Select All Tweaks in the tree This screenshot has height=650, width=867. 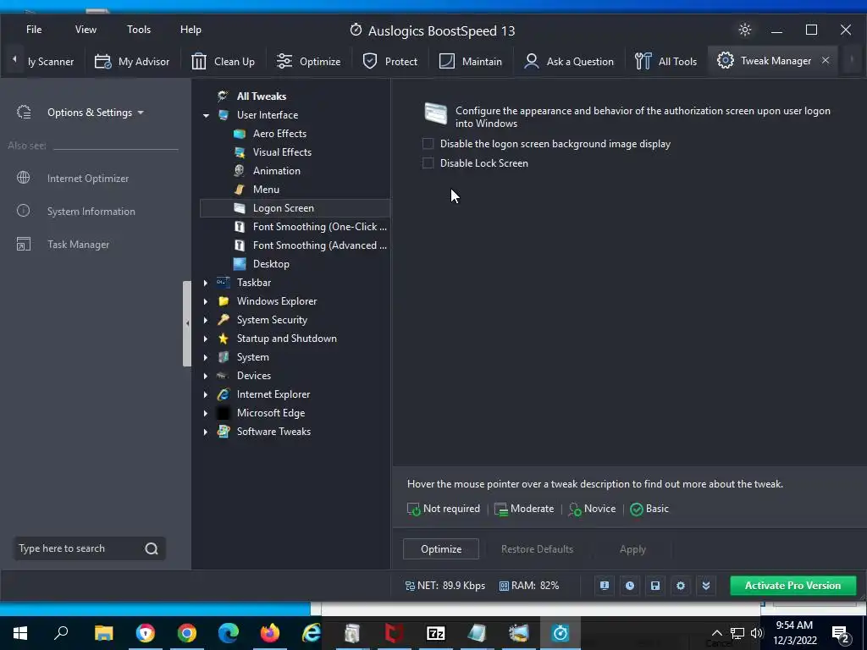click(262, 96)
